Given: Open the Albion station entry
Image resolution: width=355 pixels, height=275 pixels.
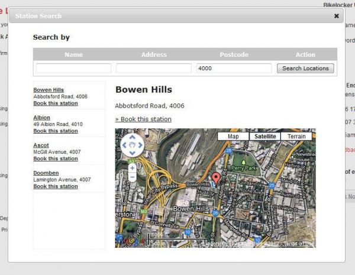Looking at the screenshot, I should pos(41,118).
